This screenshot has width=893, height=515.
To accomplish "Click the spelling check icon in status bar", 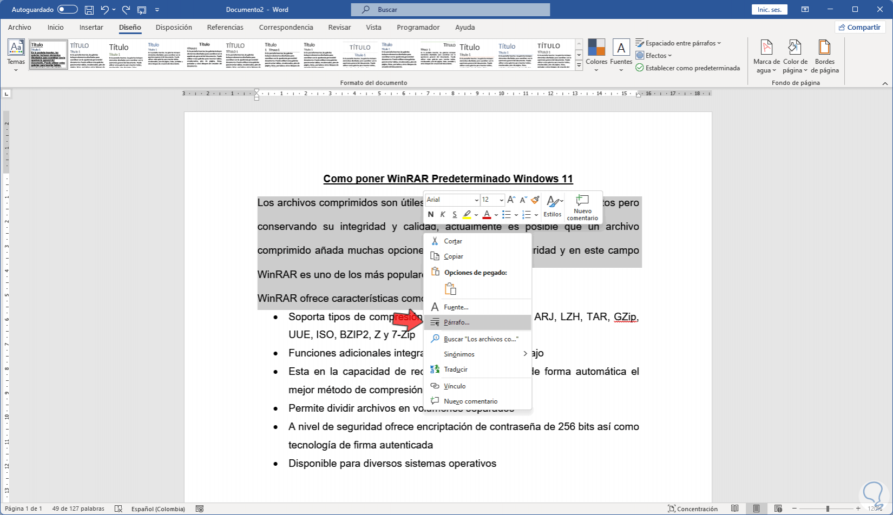I will 119,509.
